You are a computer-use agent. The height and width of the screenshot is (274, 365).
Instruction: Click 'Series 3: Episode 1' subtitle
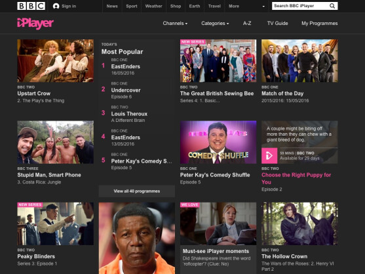click(37, 264)
